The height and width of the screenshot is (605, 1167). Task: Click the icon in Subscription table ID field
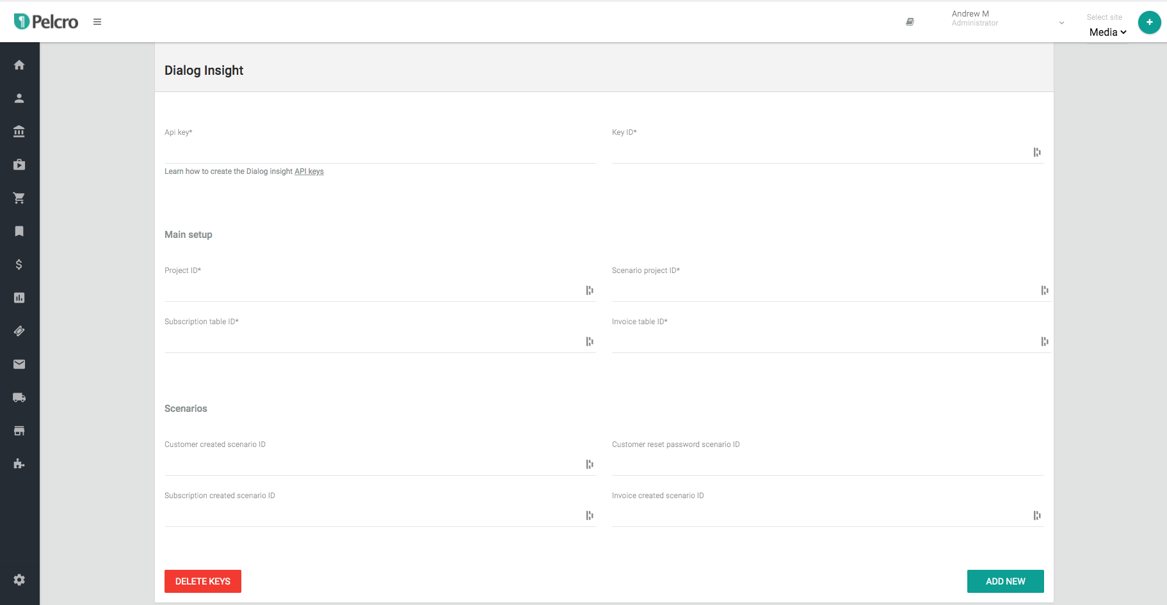(590, 342)
